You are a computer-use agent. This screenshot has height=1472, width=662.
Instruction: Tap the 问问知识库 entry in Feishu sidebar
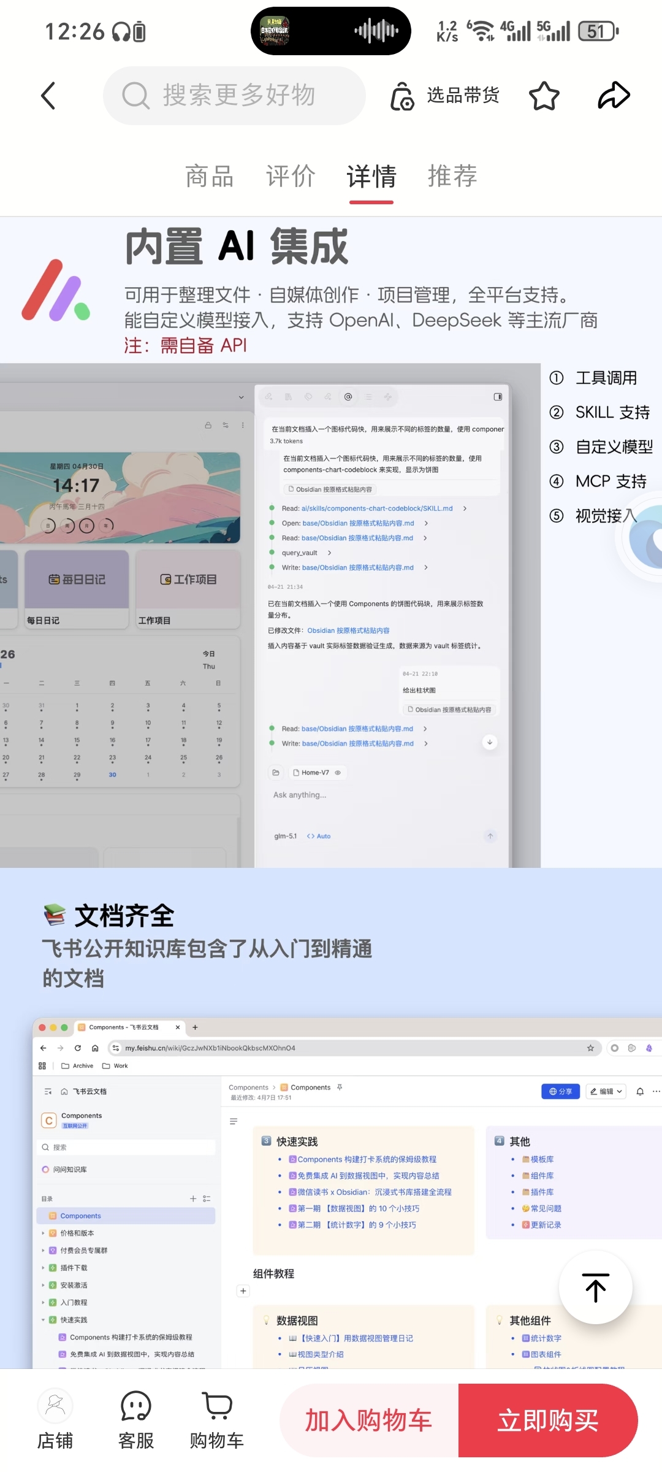tap(64, 1170)
